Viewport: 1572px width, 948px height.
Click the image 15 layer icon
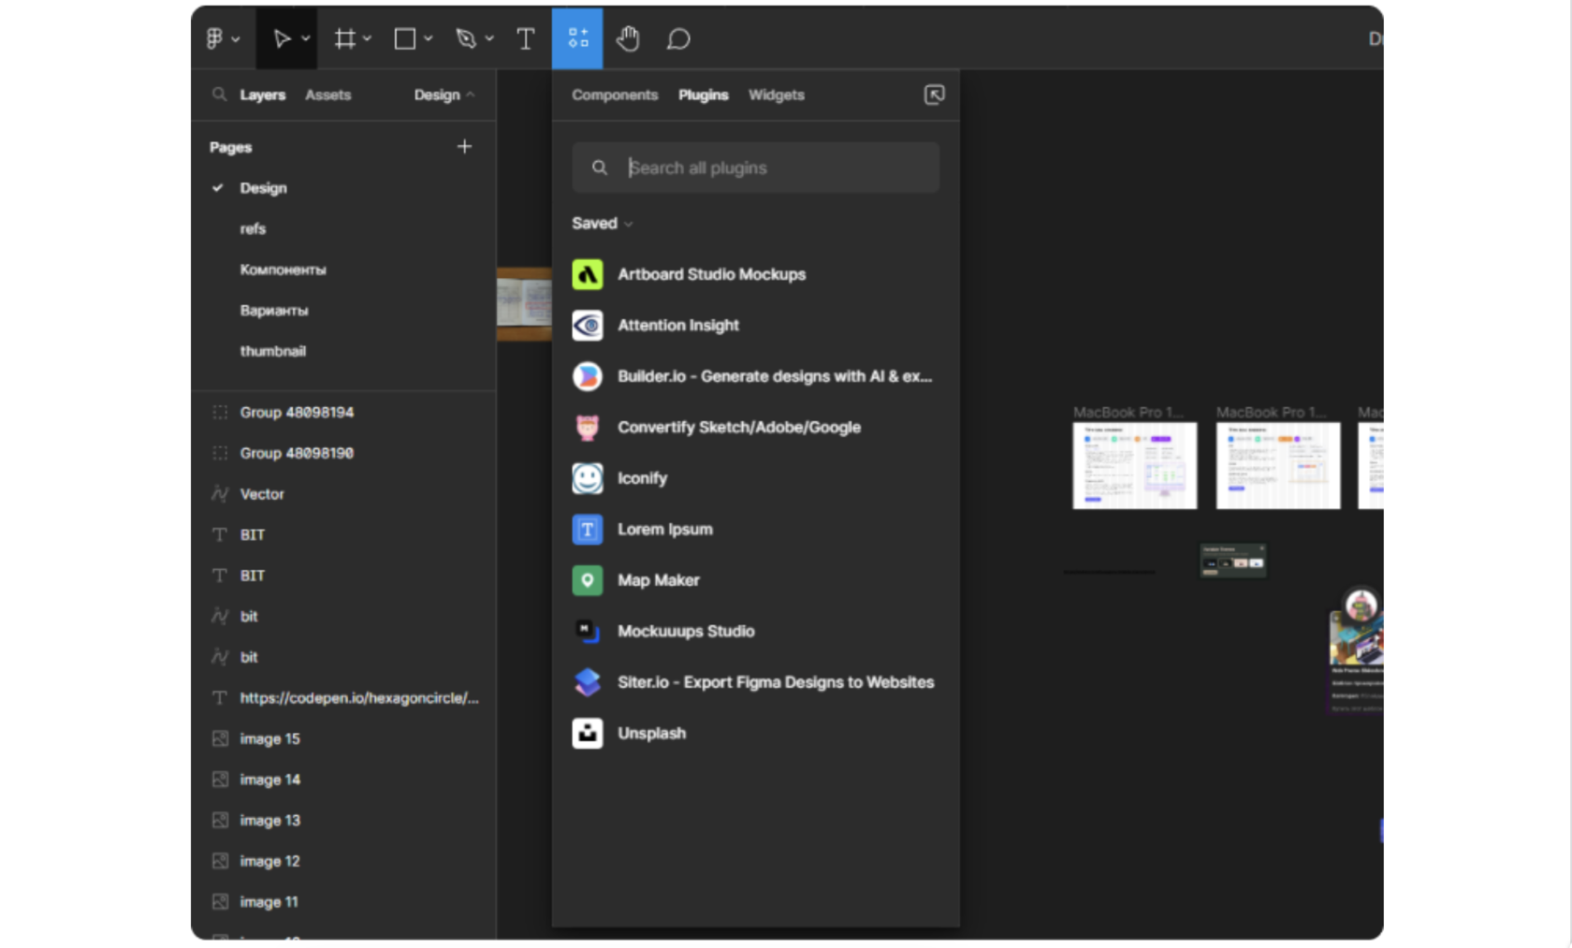(220, 738)
